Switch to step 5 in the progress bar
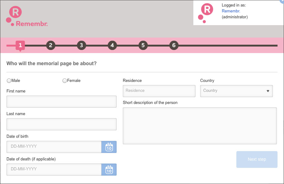 point(143,45)
